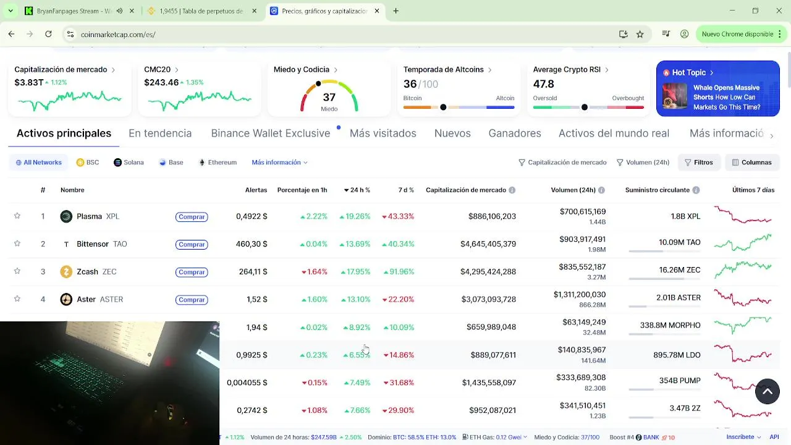Star the Plasma XPL row
Image resolution: width=791 pixels, height=445 pixels.
click(17, 216)
